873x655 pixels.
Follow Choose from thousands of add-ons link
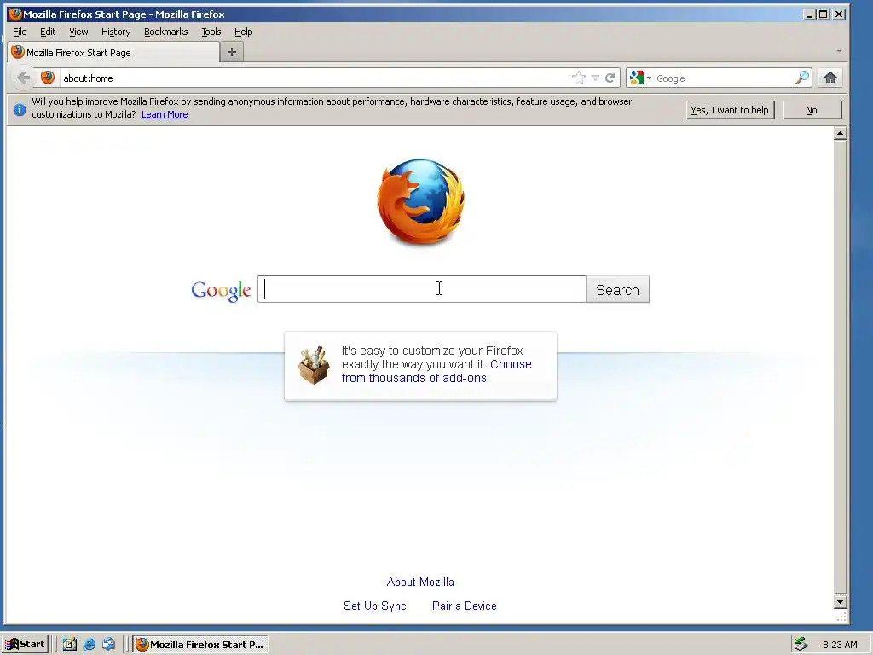[x=436, y=371]
